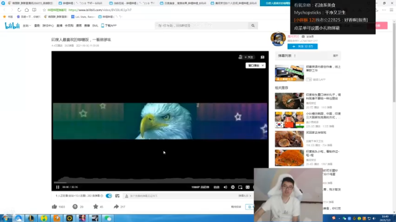This screenshot has height=222, width=396.
Task: Open League of Legends taskbar icon
Action: (x=31, y=218)
